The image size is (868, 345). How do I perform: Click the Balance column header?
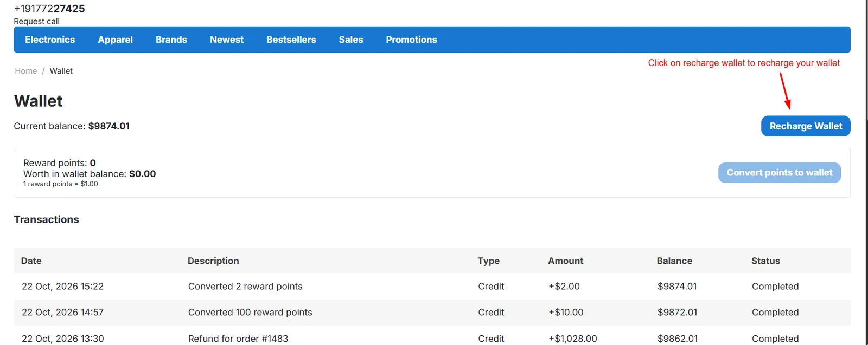point(674,261)
